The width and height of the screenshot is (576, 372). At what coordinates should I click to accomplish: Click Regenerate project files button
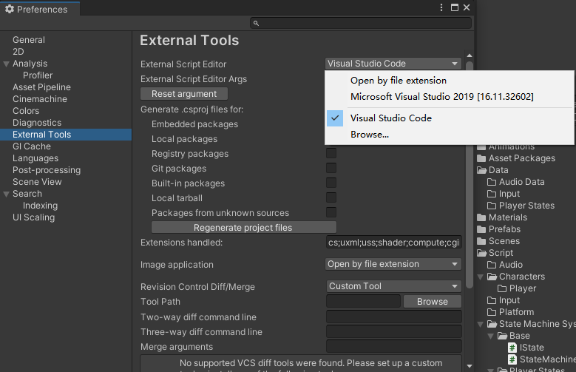(x=244, y=228)
